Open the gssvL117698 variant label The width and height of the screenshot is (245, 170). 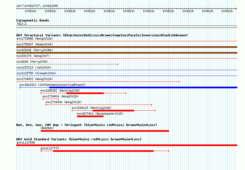[x=26, y=142]
